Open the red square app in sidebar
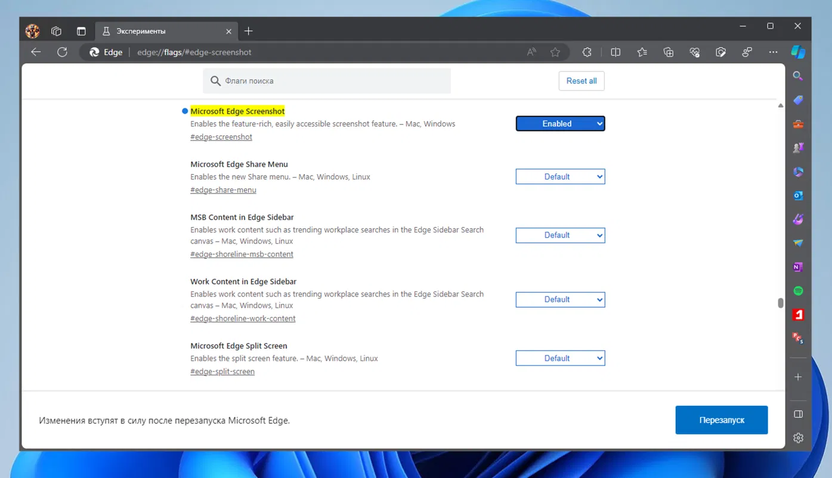The width and height of the screenshot is (832, 478). 798,315
